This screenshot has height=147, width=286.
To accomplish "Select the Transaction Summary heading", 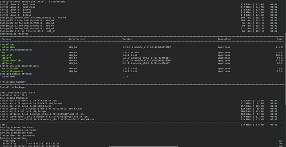I will (x=13, y=82).
